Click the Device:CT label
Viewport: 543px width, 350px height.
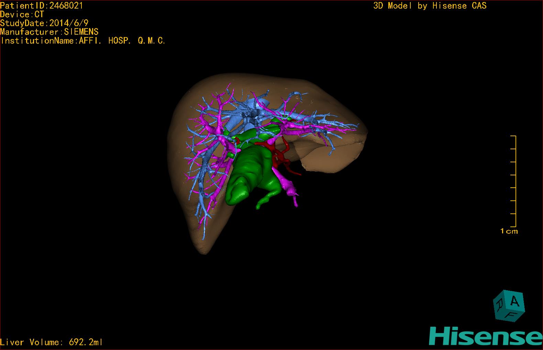pyautogui.click(x=22, y=14)
